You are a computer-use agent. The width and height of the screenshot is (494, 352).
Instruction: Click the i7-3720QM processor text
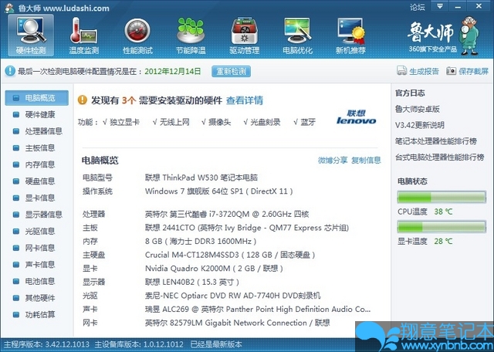click(x=227, y=215)
